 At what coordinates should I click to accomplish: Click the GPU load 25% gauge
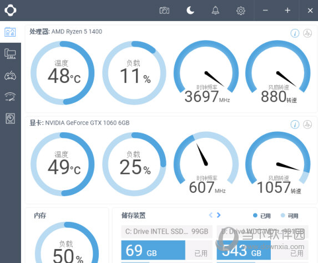[x=134, y=164]
